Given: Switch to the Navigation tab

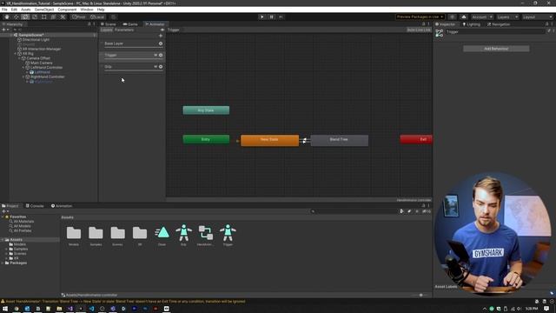Looking at the screenshot, I should 499,24.
